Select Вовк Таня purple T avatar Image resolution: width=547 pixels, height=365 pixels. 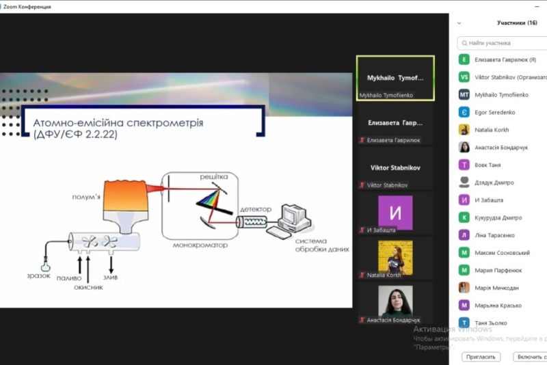(x=464, y=165)
